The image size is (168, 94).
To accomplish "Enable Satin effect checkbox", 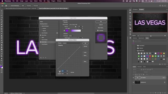I will click(41, 38).
